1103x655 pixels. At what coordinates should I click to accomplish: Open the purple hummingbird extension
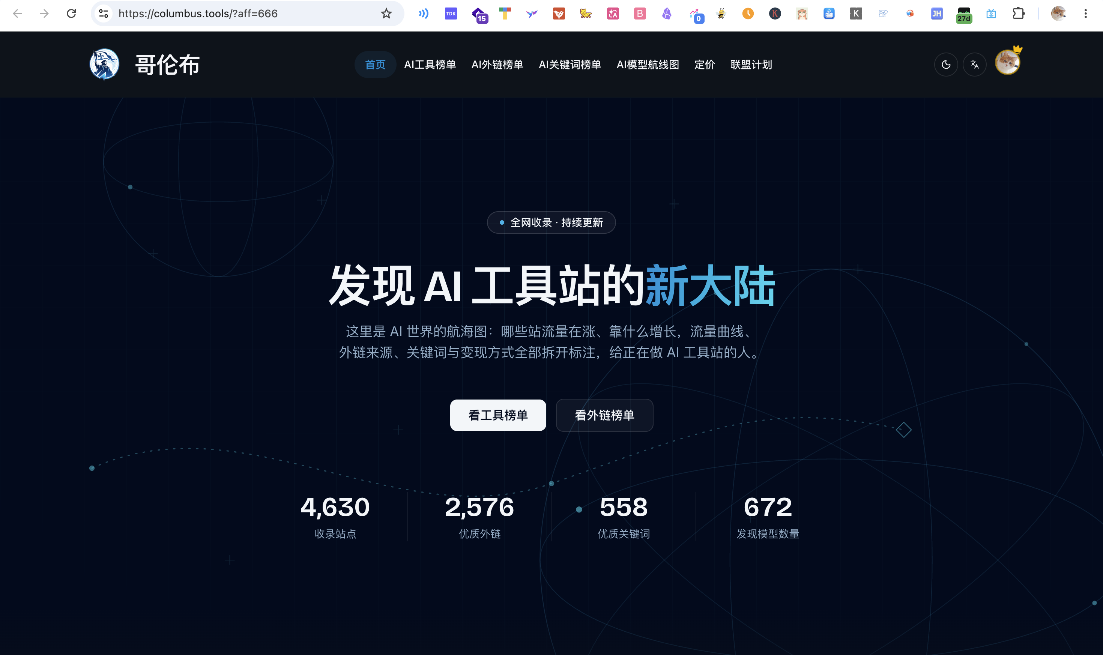[x=532, y=14]
